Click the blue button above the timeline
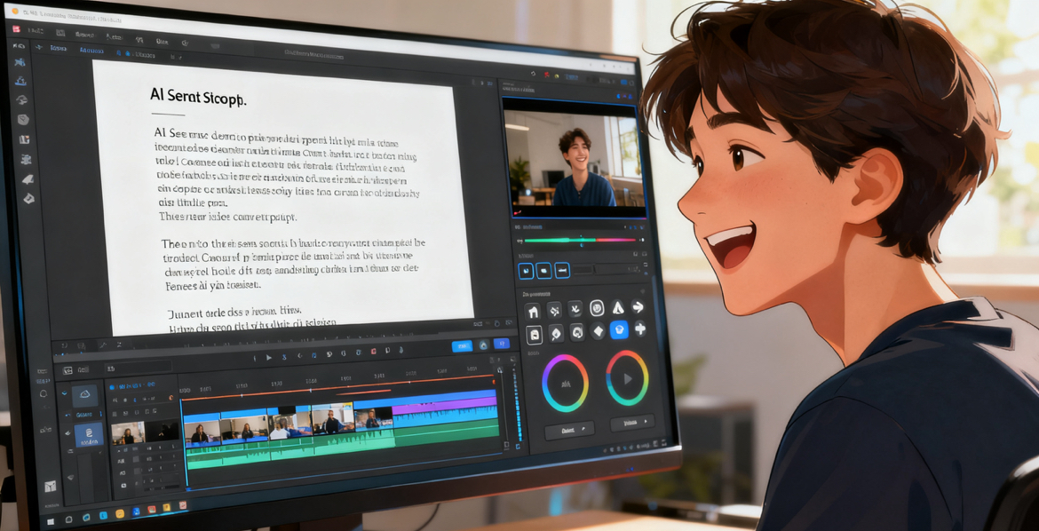 point(462,346)
